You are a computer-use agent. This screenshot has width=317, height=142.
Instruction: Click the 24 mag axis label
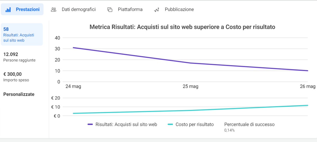click(x=73, y=86)
